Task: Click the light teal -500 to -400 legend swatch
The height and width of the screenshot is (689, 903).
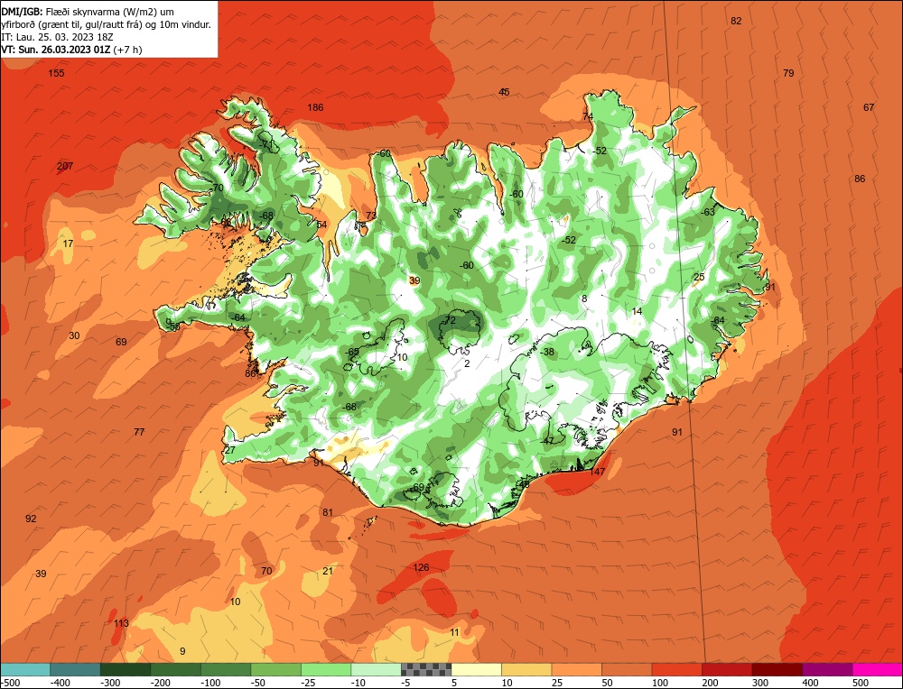Action: pos(24,669)
